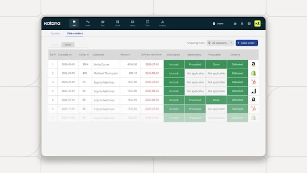Click the HubSpot icon in rank 6 row

click(x=253, y=109)
